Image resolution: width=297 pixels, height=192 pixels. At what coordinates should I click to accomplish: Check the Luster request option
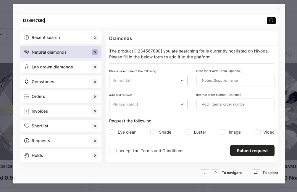(x=188, y=132)
